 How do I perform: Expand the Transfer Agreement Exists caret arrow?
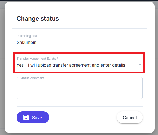[140, 64]
